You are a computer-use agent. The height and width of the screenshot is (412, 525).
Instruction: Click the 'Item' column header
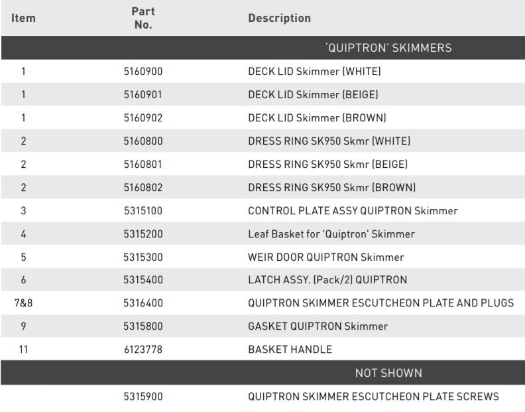23,18
